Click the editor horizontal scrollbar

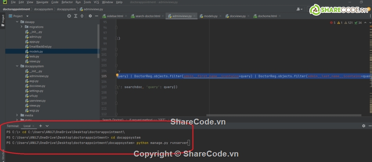284,116
